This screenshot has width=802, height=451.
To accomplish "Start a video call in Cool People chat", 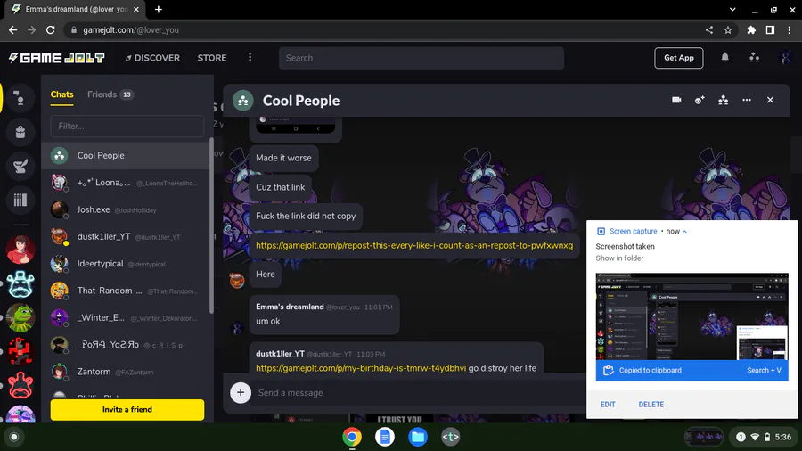I will click(x=676, y=100).
